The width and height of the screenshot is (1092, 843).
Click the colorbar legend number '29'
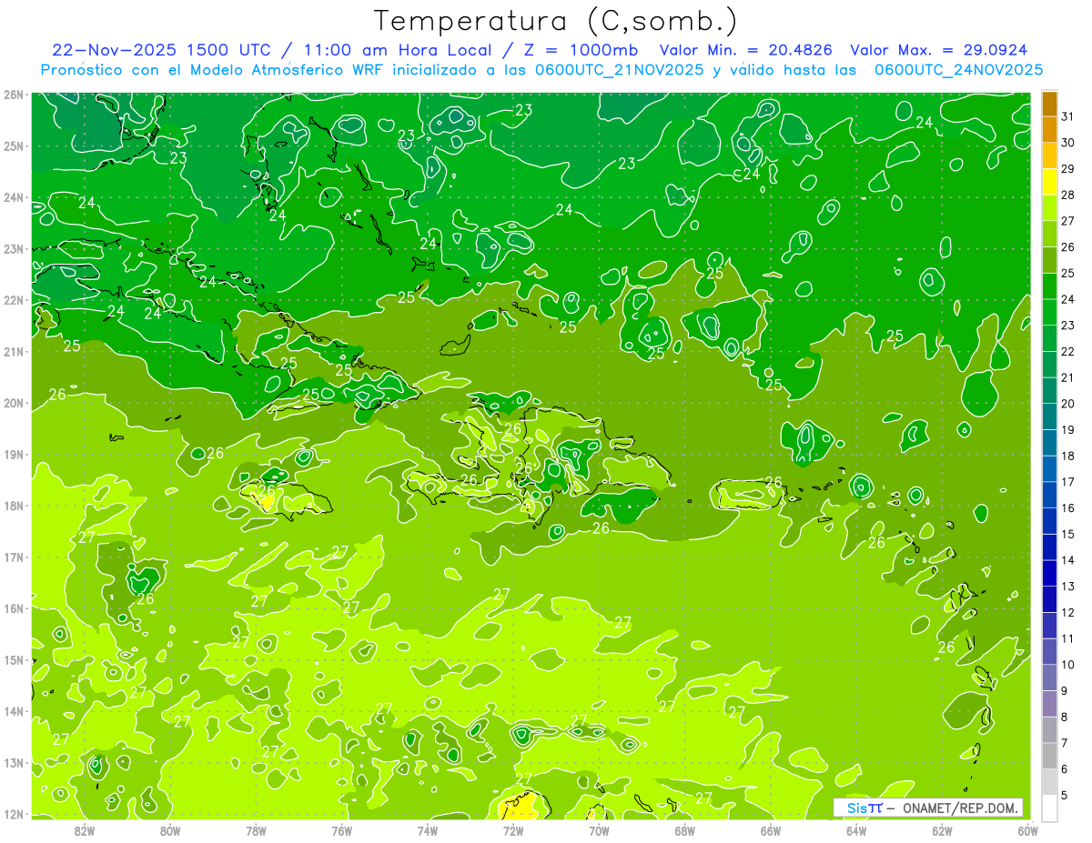tap(1067, 169)
